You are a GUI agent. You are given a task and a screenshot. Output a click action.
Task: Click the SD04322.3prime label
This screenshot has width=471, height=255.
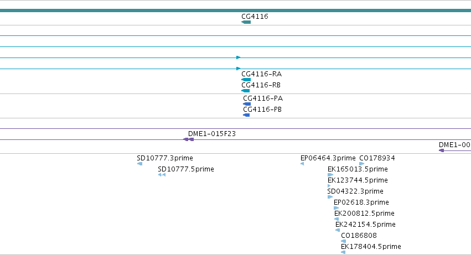[x=355, y=191]
